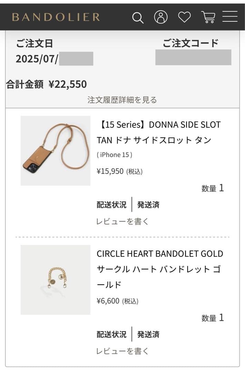Click 発送済 for the DONNA SIDE SLOT item
The image size is (245, 373).
pyautogui.click(x=148, y=205)
